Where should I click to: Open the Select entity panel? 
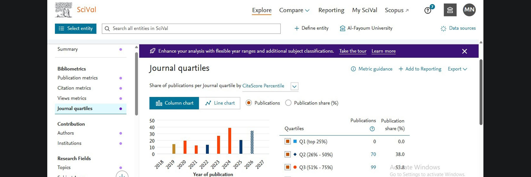click(76, 29)
